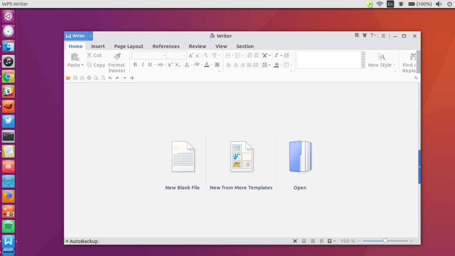Viewport: 455px width, 256px height.
Task: Click the Paste clipboard icon
Action: click(x=75, y=57)
